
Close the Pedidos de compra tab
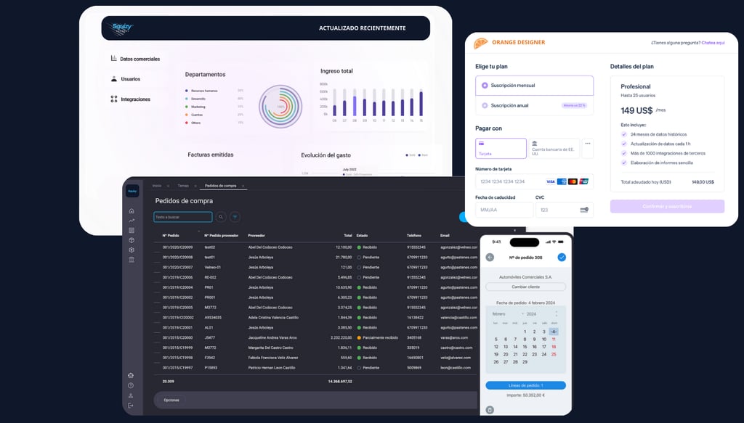pos(243,186)
